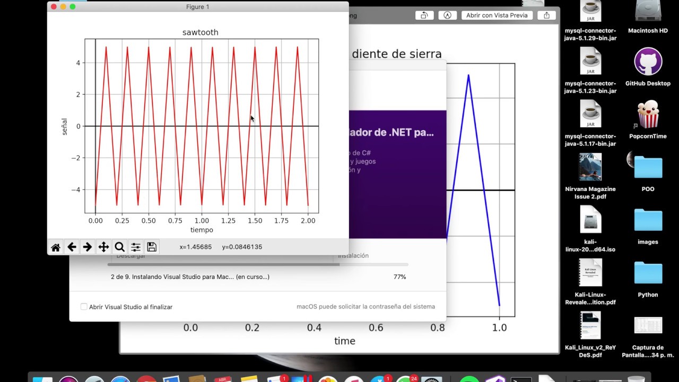Click the tiempo x-axis label
Screen dimensions: 679x382
pyautogui.click(x=202, y=230)
